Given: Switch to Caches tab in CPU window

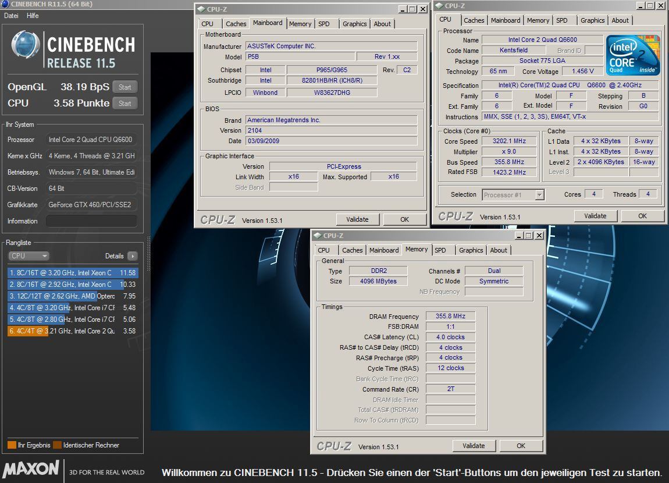Looking at the screenshot, I should pyautogui.click(x=474, y=20).
